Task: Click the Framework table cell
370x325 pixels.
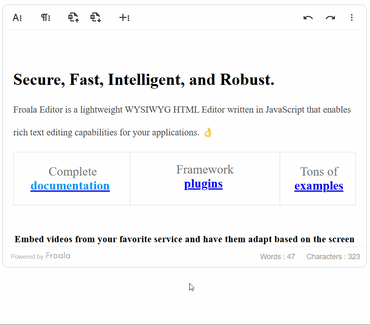Action: 205,178
